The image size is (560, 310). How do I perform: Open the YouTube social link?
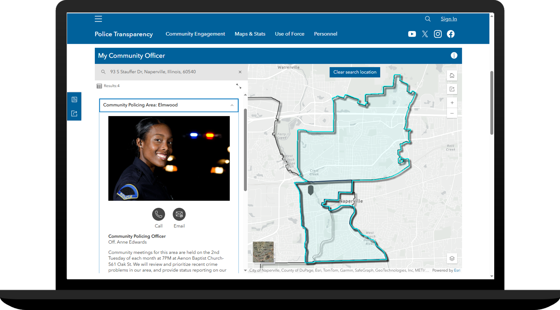[412, 34]
